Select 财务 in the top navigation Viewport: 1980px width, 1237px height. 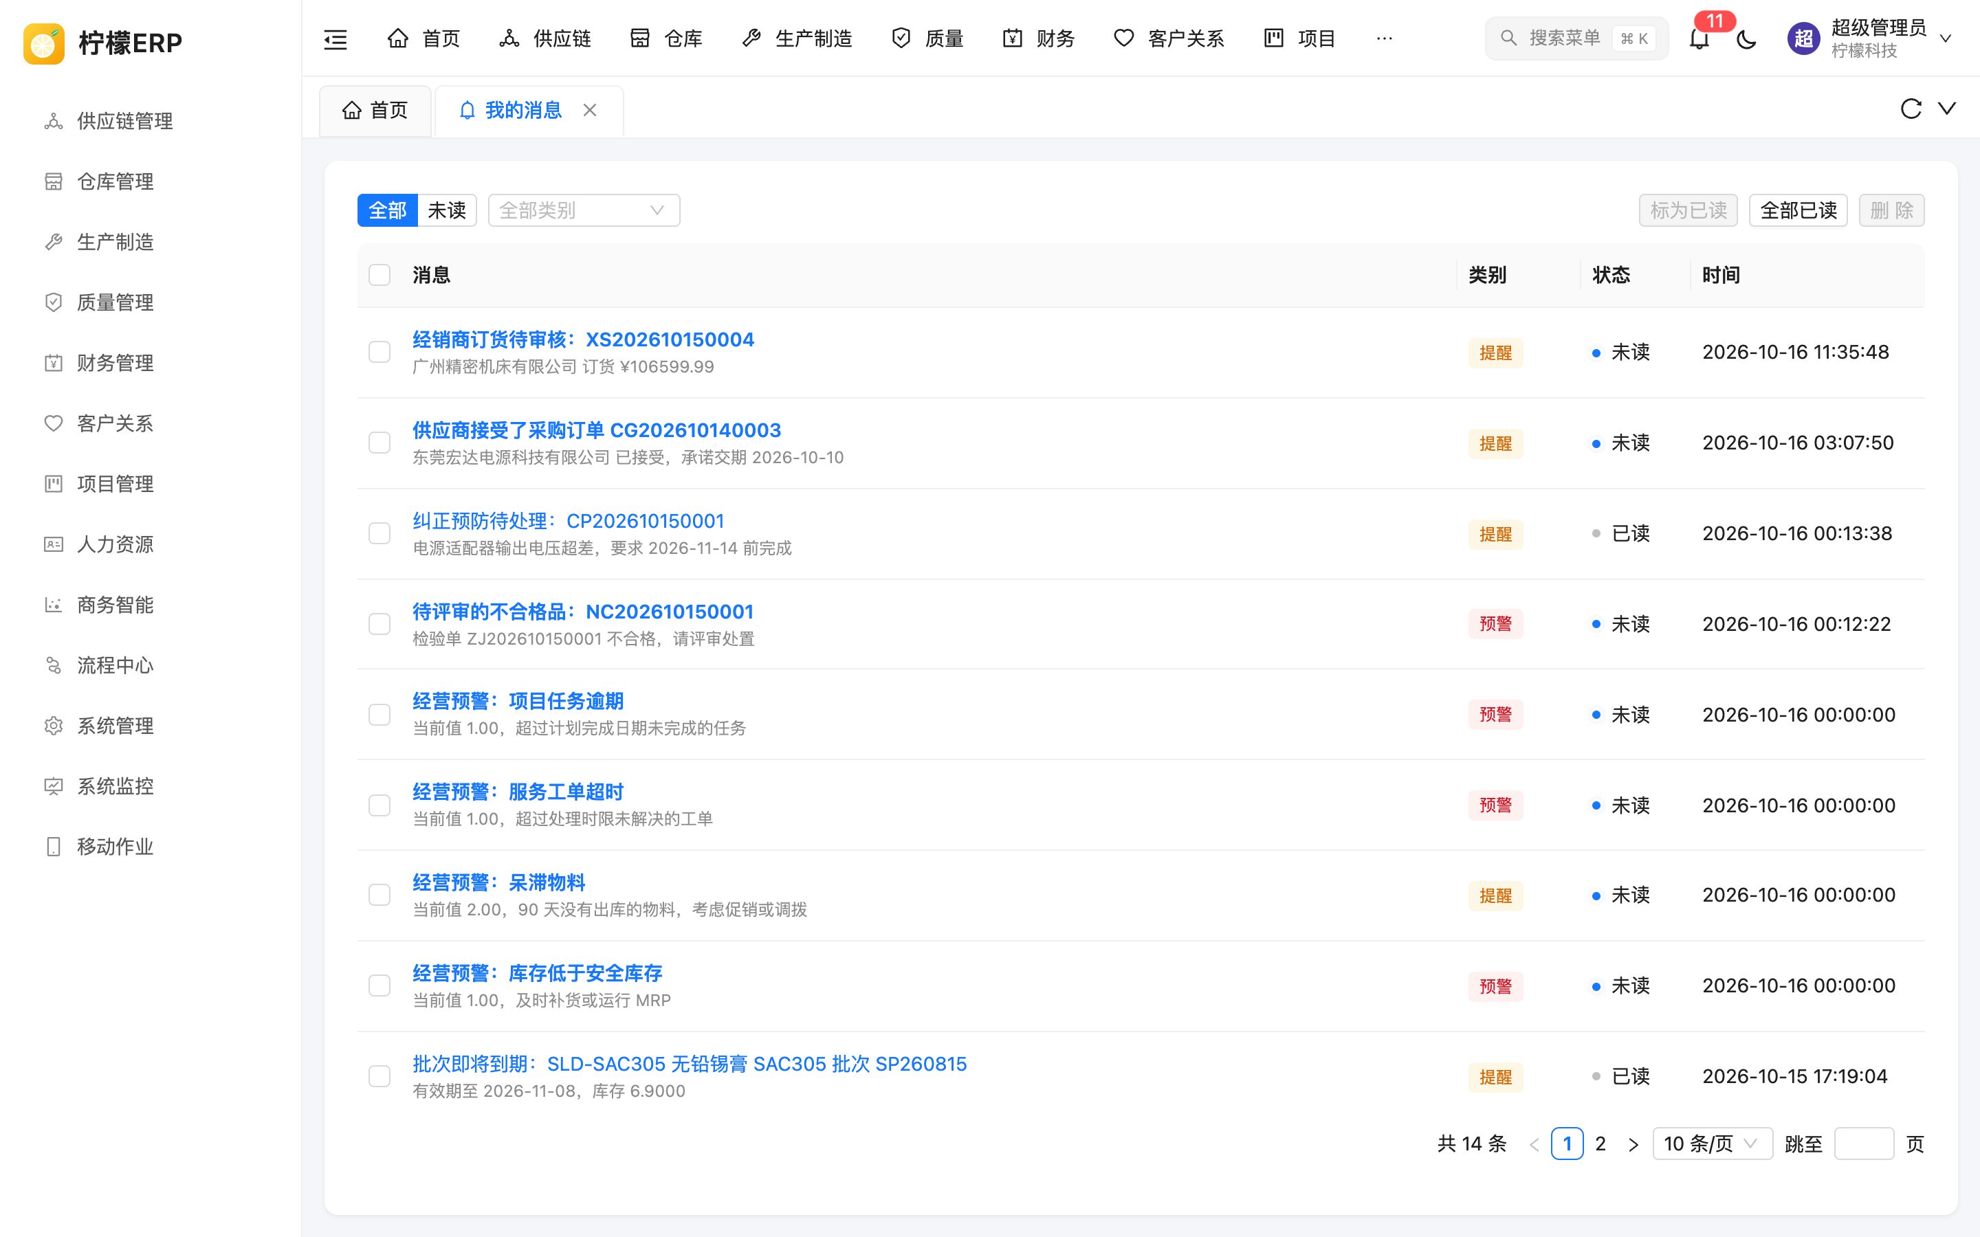coord(1039,38)
